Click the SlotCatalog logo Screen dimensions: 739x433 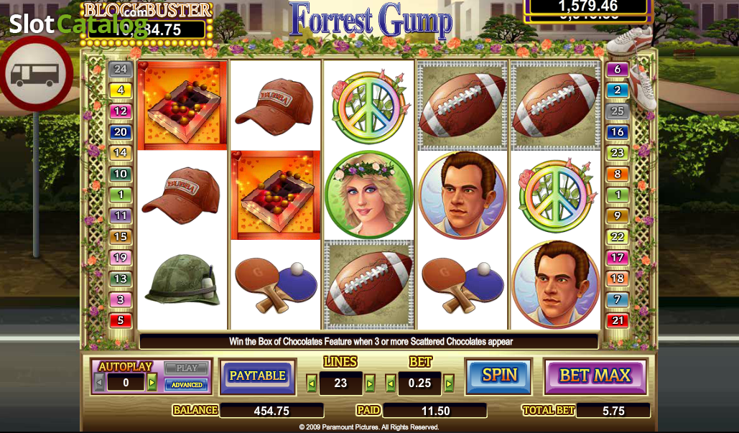(78, 24)
